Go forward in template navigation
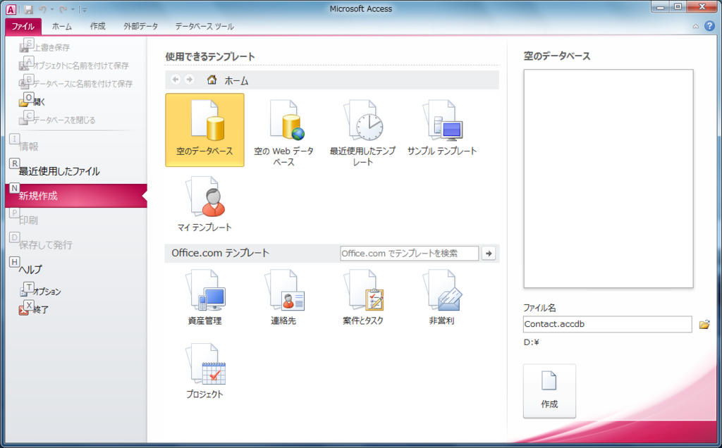This screenshot has height=448, width=722. click(x=189, y=80)
